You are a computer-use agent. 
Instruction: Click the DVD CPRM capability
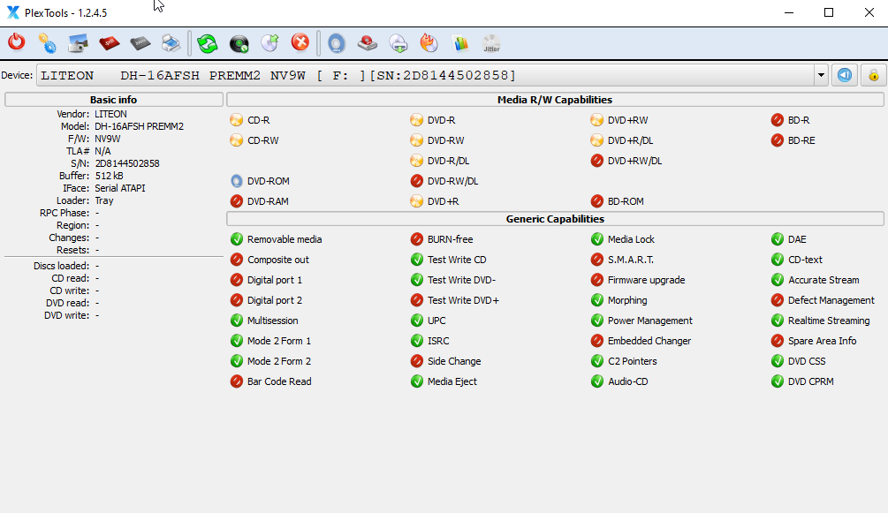pos(802,381)
